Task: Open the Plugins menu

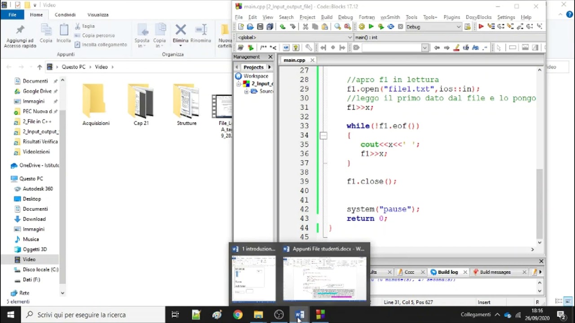Action: click(x=451, y=17)
